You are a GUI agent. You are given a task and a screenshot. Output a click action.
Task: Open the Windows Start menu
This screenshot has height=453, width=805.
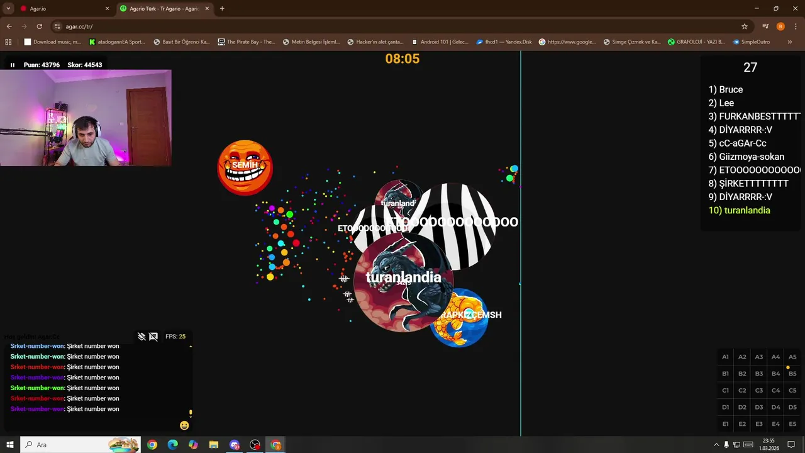tap(10, 445)
